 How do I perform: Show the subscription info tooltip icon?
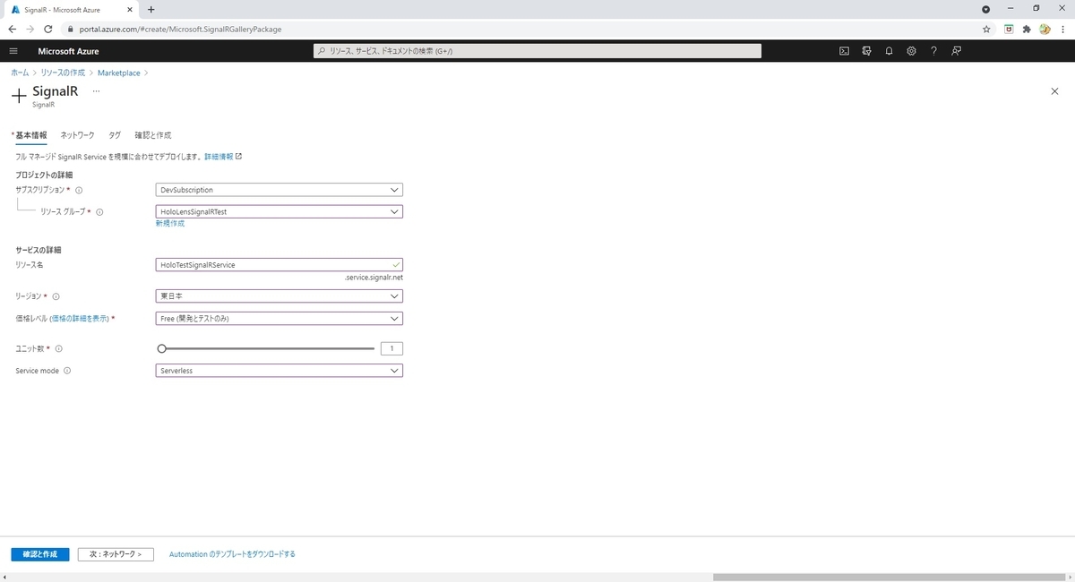click(x=79, y=190)
